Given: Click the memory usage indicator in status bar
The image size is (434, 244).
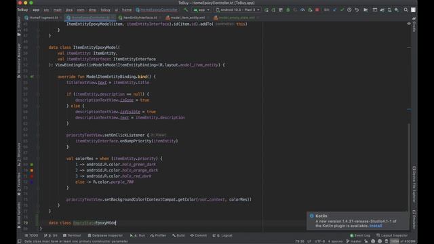Looking at the screenshot, I should click(403, 241).
